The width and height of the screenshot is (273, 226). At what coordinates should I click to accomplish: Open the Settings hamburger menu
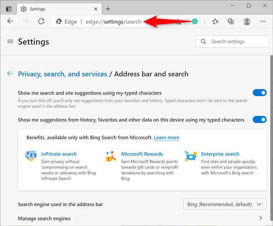pyautogui.click(x=10, y=41)
